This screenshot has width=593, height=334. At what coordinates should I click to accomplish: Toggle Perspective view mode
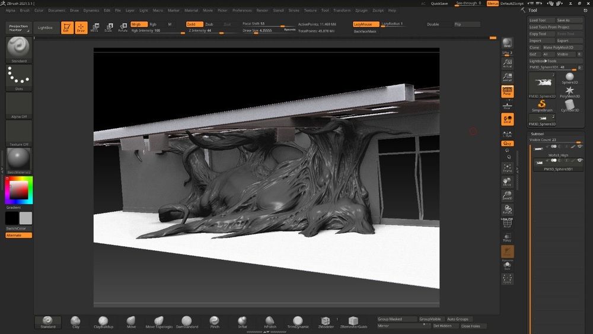(x=507, y=91)
